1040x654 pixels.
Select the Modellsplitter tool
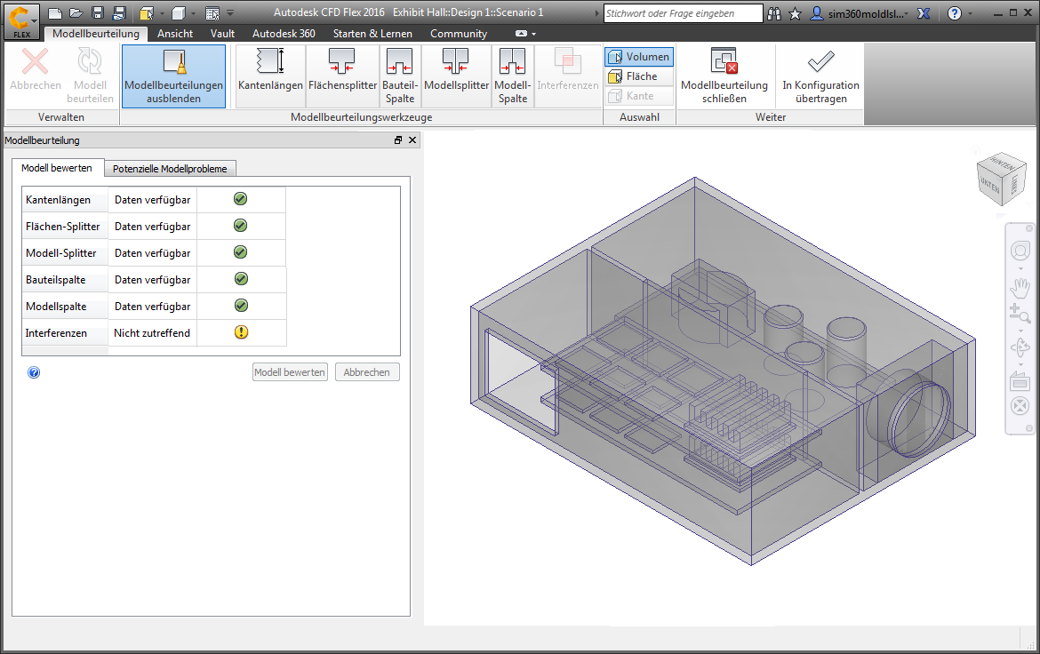pos(456,76)
